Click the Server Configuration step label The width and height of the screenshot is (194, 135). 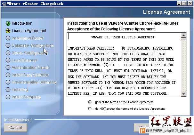click(30, 53)
